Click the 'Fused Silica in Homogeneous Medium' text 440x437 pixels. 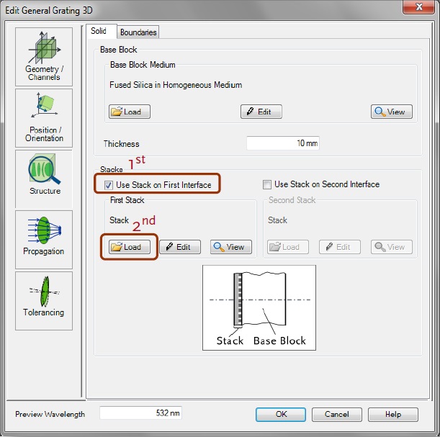pyautogui.click(x=176, y=85)
